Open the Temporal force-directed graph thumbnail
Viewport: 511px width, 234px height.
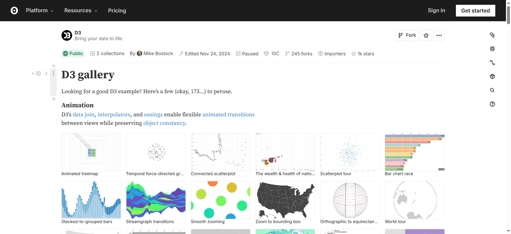coord(156,152)
